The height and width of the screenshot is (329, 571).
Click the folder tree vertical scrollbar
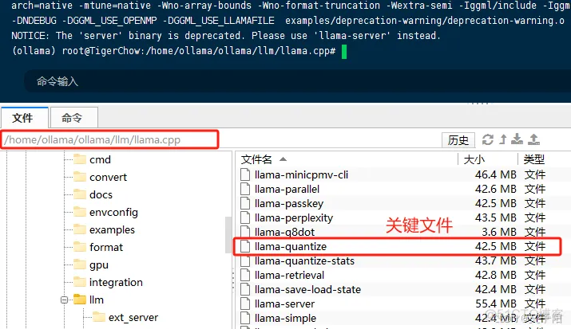point(228,234)
